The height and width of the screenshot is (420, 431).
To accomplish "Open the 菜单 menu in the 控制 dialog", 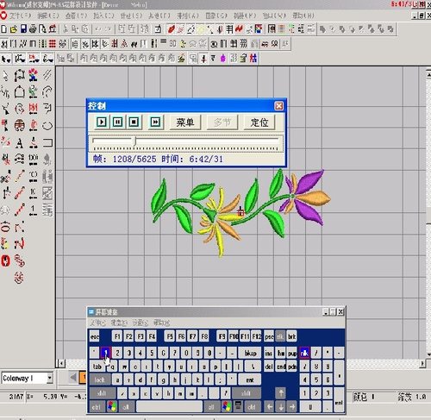I will click(x=185, y=122).
